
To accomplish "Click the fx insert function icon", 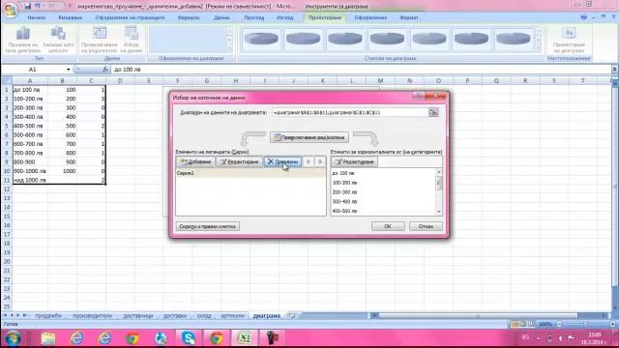I will (105, 70).
